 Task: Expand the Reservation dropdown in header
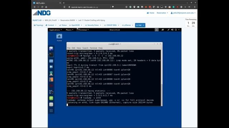click(162, 13)
